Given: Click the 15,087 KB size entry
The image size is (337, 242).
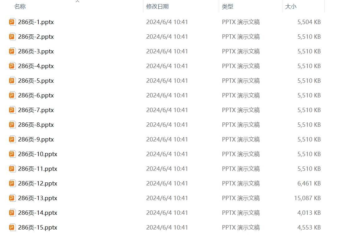Looking at the screenshot, I should [x=307, y=198].
